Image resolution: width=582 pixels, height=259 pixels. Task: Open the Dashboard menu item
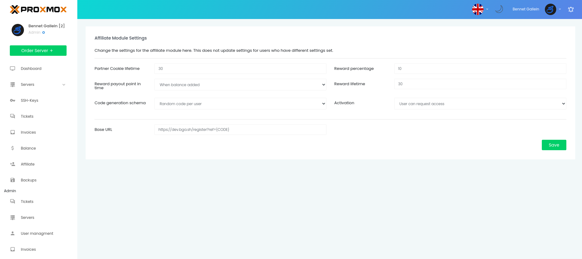[x=31, y=69]
